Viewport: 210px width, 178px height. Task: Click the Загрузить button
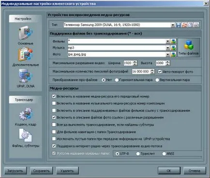click(x=15, y=171)
